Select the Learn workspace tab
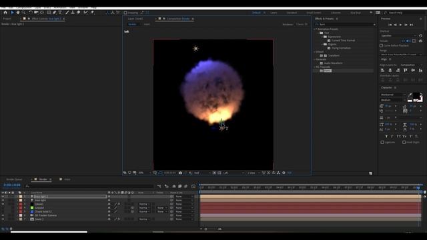This screenshot has height=240, width=427. 274,13
